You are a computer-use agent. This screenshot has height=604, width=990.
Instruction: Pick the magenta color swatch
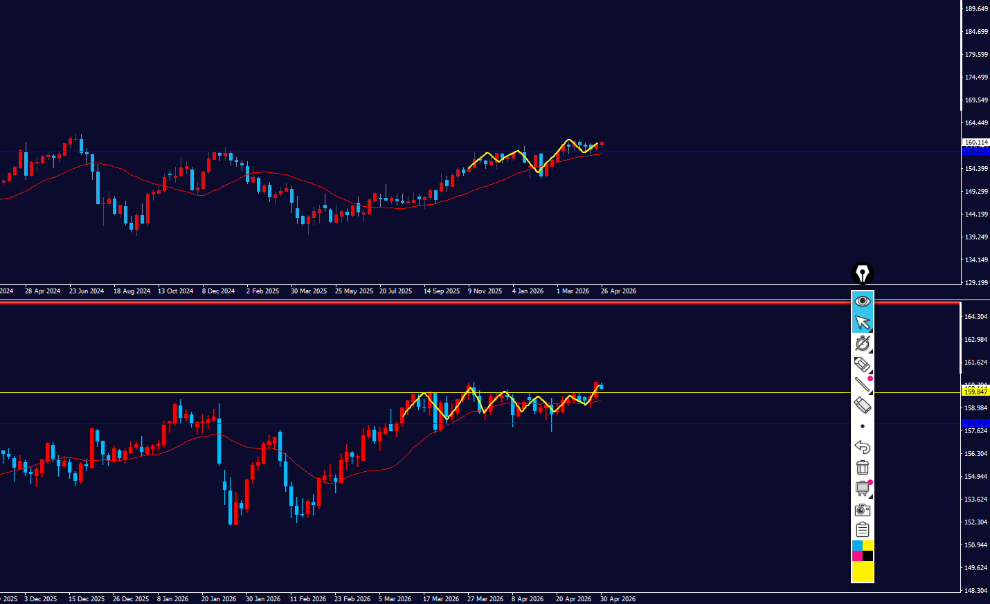(x=857, y=556)
